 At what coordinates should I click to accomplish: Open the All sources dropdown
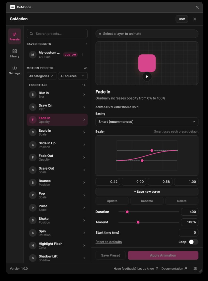73,76
